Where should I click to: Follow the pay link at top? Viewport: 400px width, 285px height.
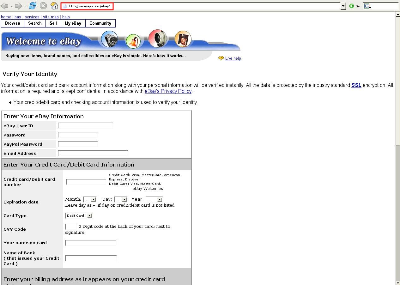coord(18,17)
